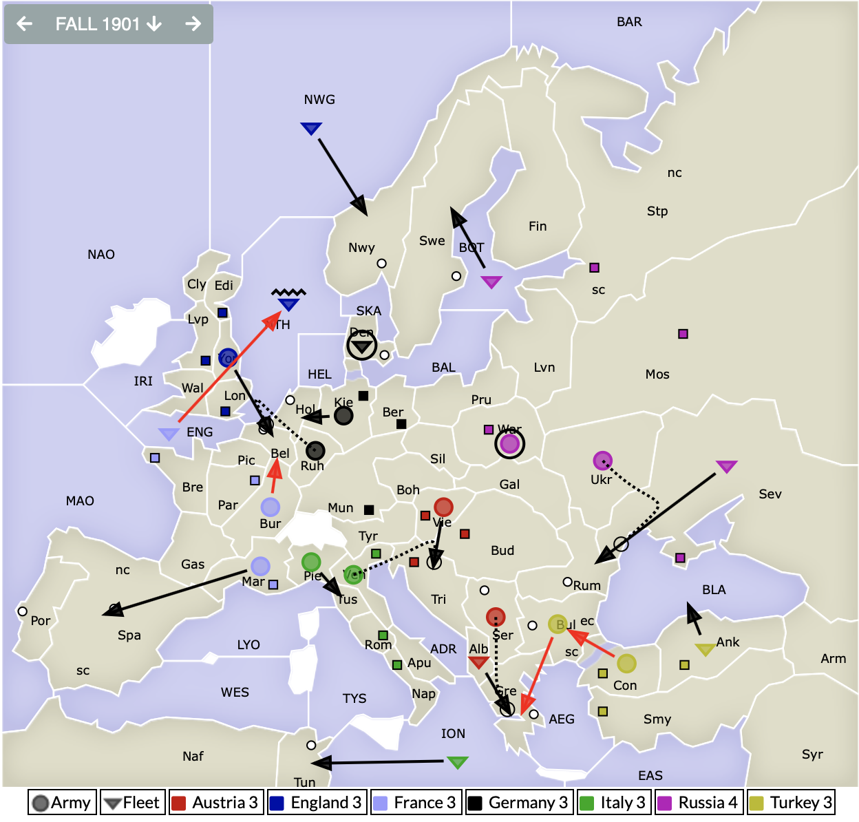Select the German fleet in Denmark
The height and width of the screenshot is (822, 859).
pyautogui.click(x=362, y=346)
